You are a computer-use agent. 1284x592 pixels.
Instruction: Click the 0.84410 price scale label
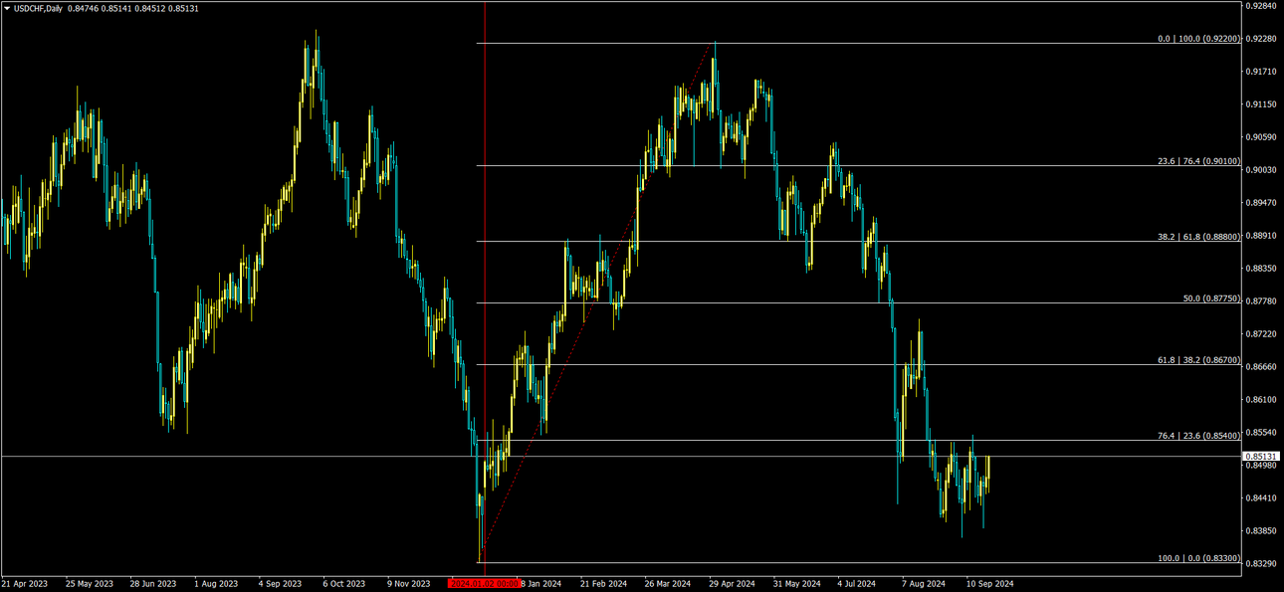[1260, 497]
